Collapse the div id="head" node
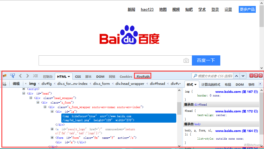Image resolution: width=264 pixels, height=149 pixels. (24, 93)
